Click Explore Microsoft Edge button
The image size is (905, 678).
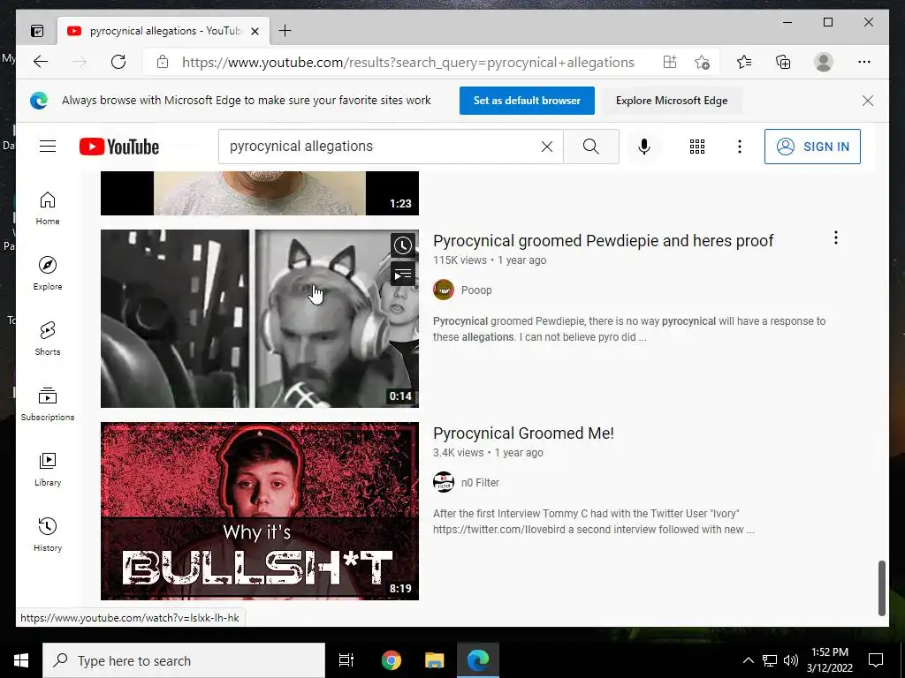coord(672,101)
